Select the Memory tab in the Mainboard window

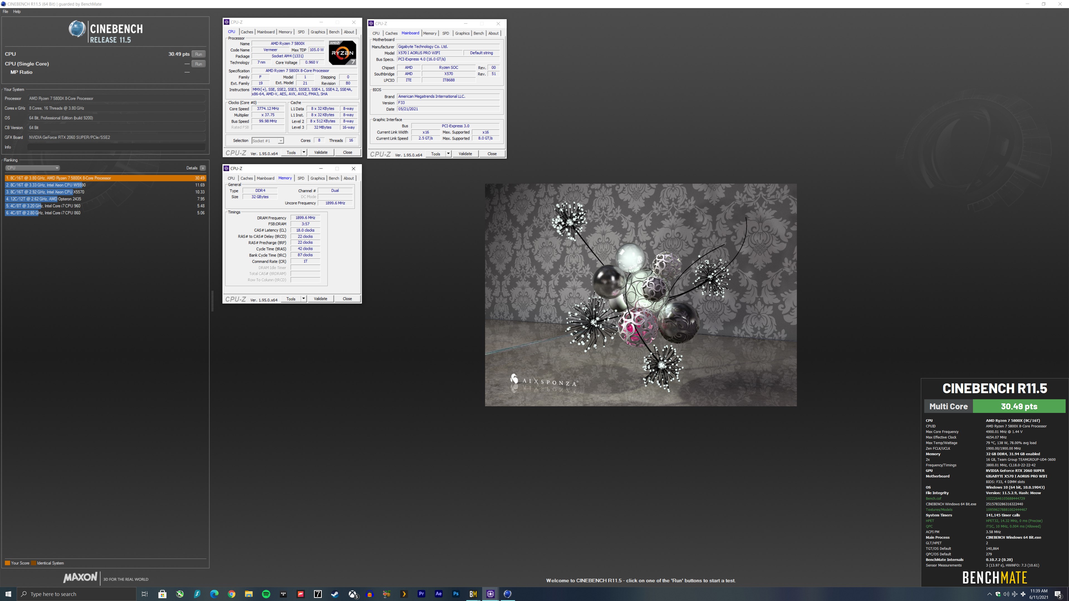[430, 33]
